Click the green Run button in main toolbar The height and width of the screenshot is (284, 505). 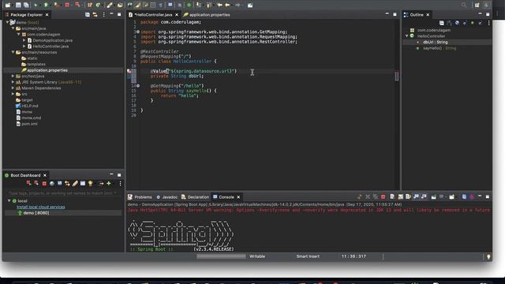[46, 5]
